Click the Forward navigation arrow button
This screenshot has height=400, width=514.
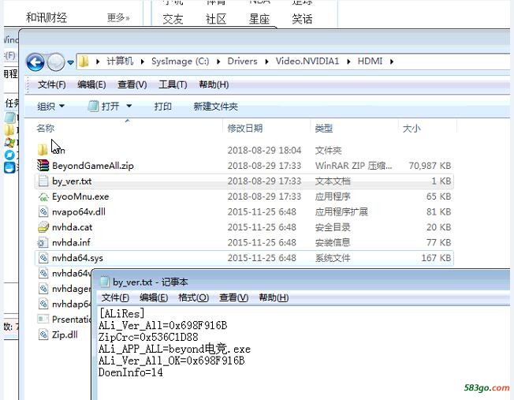(x=55, y=62)
